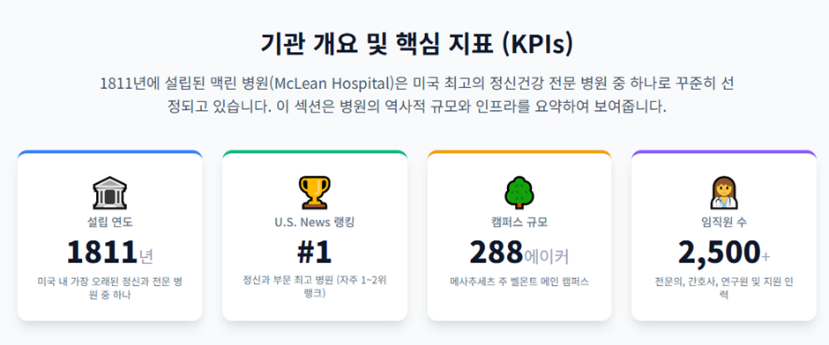Click the heading 기관 개요 및 핵심 지표 (KPIs)

pos(416,44)
